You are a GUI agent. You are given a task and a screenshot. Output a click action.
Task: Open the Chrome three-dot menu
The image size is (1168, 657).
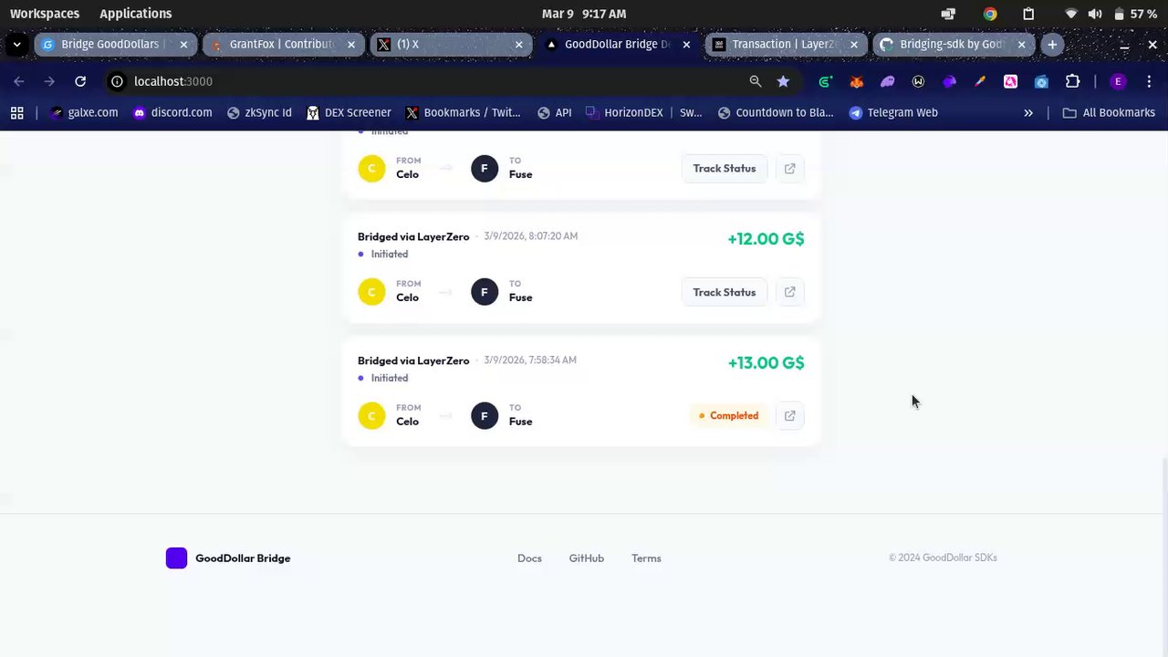(x=1149, y=81)
